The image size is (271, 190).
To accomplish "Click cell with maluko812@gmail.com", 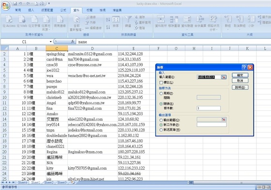I will [x=92, y=92].
